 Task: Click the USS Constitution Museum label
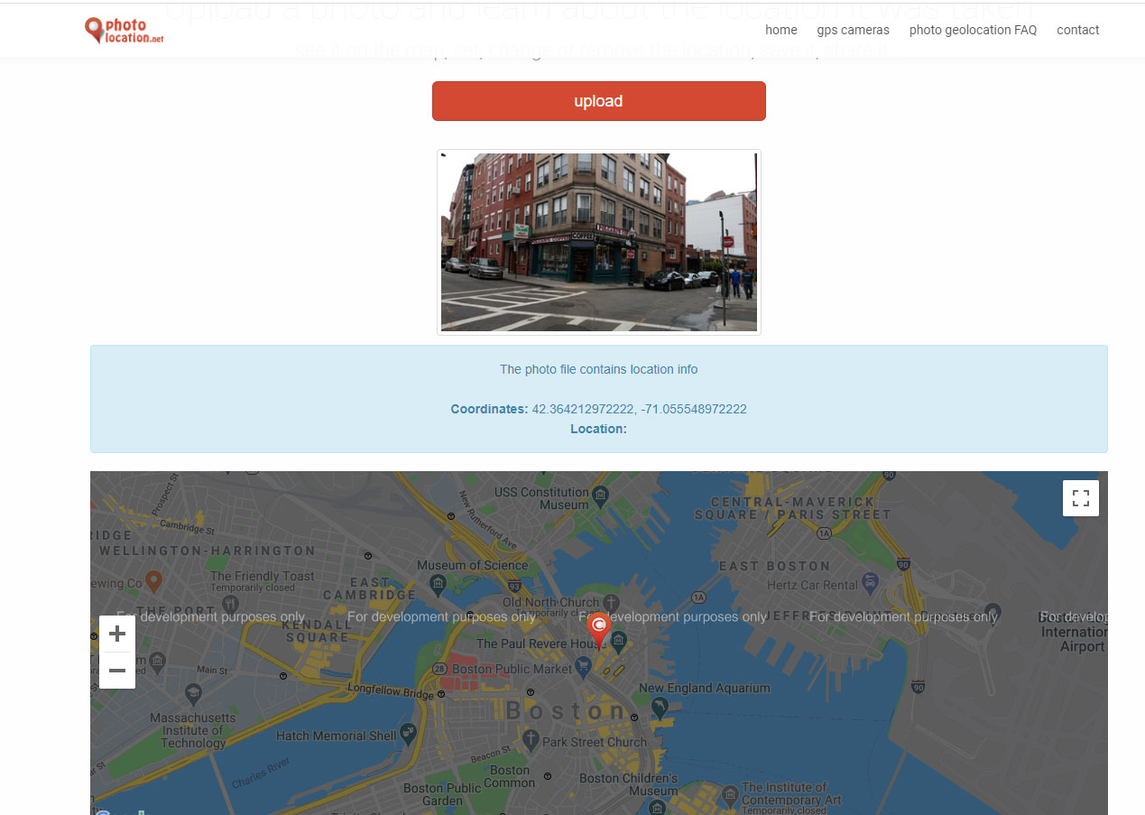tap(542, 498)
